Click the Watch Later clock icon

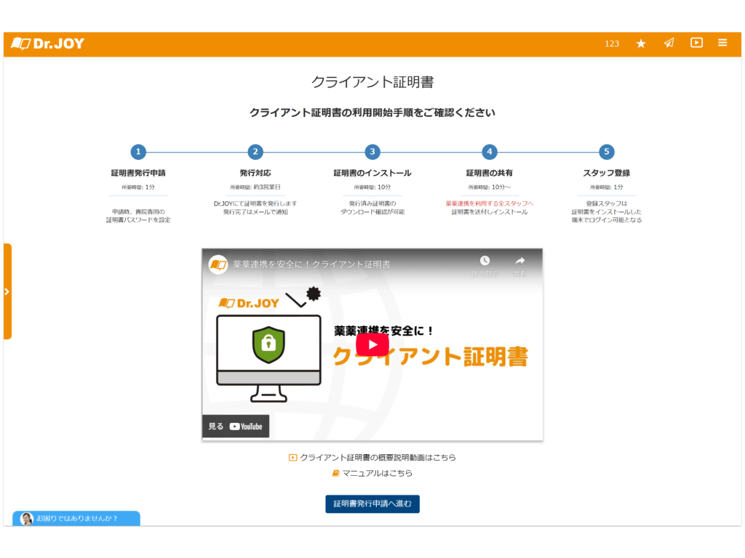click(x=485, y=262)
